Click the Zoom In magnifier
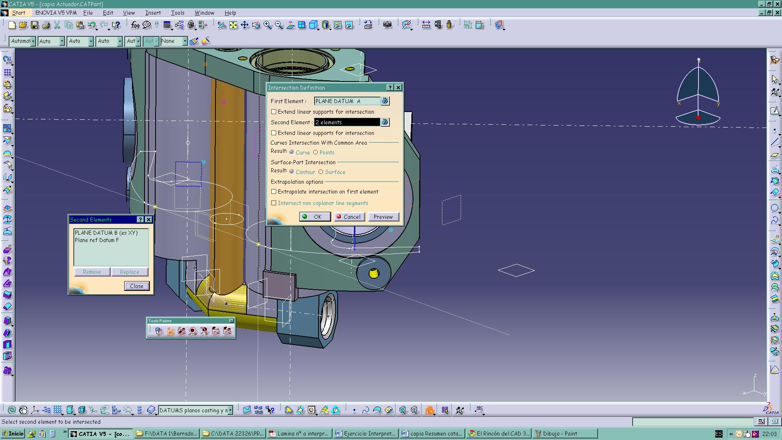The width and height of the screenshot is (782, 440). click(x=268, y=25)
